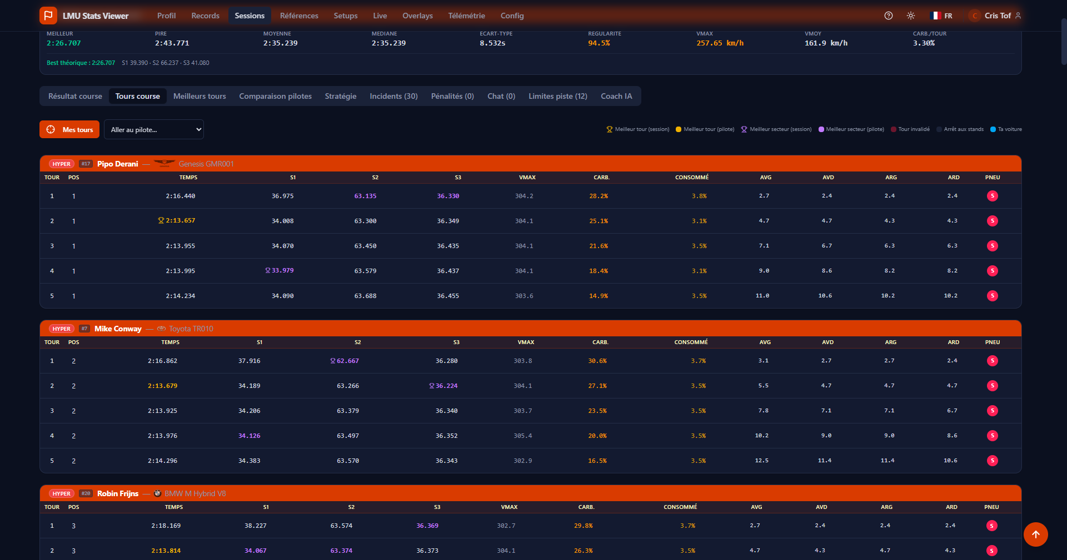
Task: Open the Télémétrie page
Action: point(466,16)
